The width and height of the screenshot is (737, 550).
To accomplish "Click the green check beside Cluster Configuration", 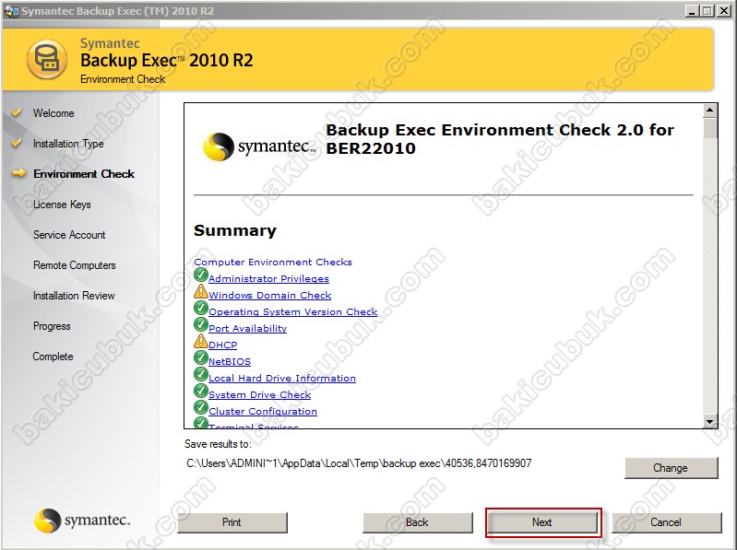I will [201, 407].
